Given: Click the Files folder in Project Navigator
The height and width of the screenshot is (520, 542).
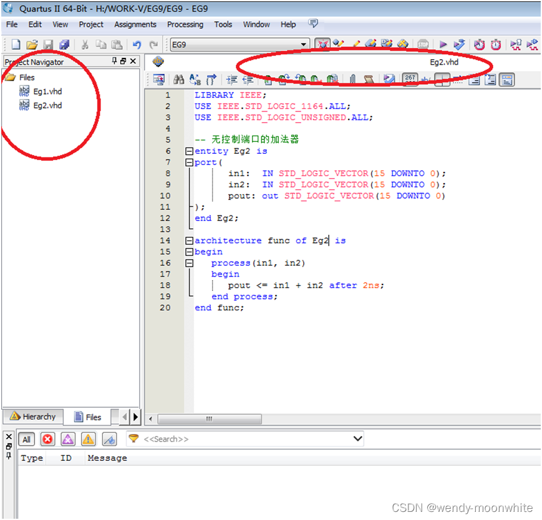Looking at the screenshot, I should tap(20, 77).
